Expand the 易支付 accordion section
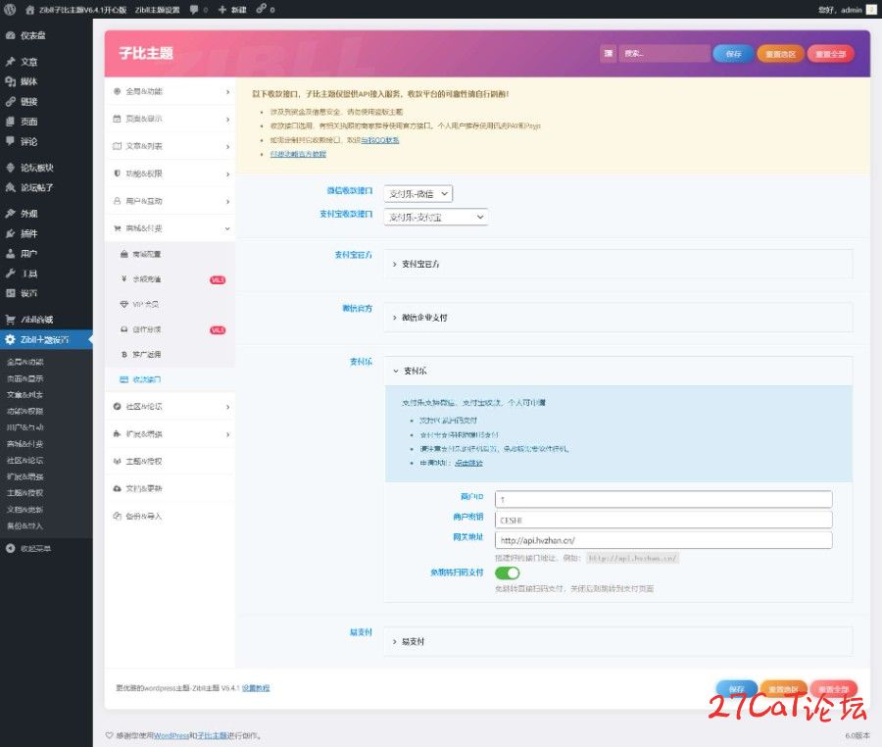Viewport: 882px width, 747px height. pos(618,641)
